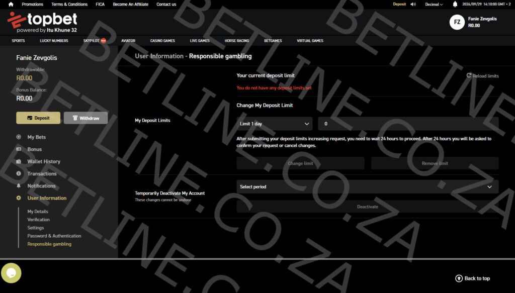Click the Withdraw button
The width and height of the screenshot is (515, 293).
pyautogui.click(x=85, y=118)
